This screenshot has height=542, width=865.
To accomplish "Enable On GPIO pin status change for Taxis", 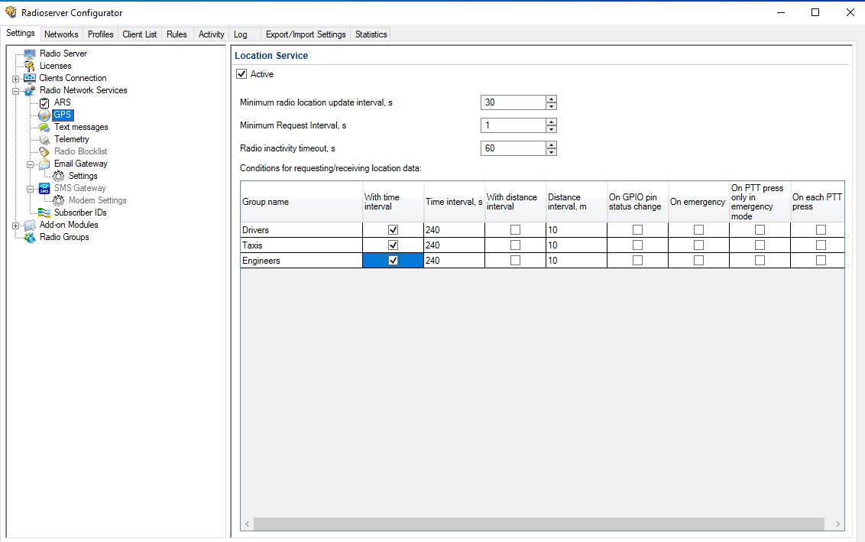I will coord(638,245).
